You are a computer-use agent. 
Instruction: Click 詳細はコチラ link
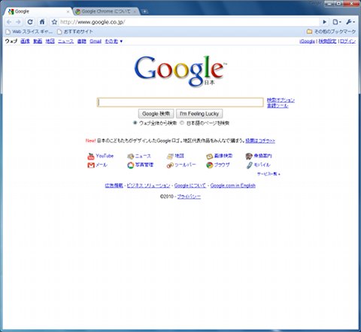click(x=260, y=141)
